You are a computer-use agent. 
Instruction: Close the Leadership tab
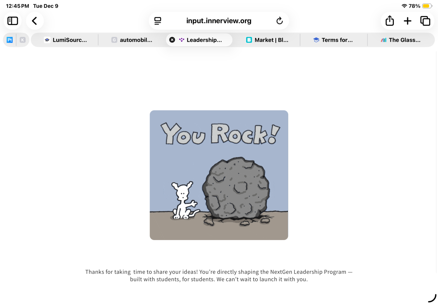172,40
